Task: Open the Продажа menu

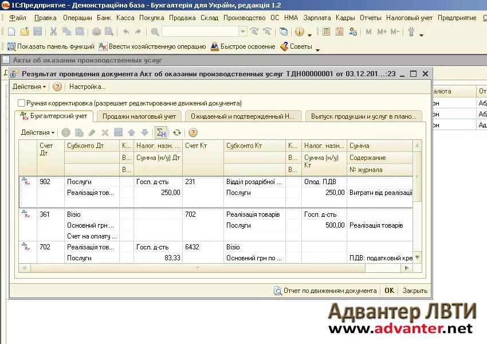Action: (182, 18)
